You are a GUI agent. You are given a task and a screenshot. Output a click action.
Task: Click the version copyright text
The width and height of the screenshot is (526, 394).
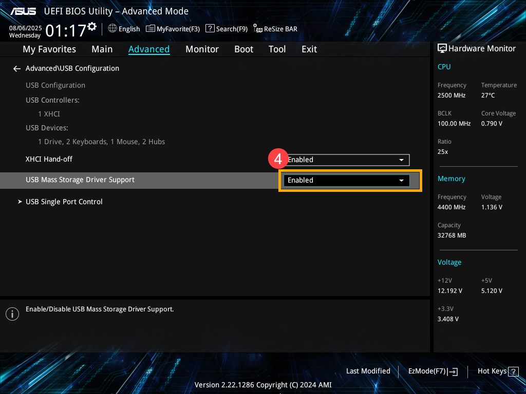coord(263,385)
